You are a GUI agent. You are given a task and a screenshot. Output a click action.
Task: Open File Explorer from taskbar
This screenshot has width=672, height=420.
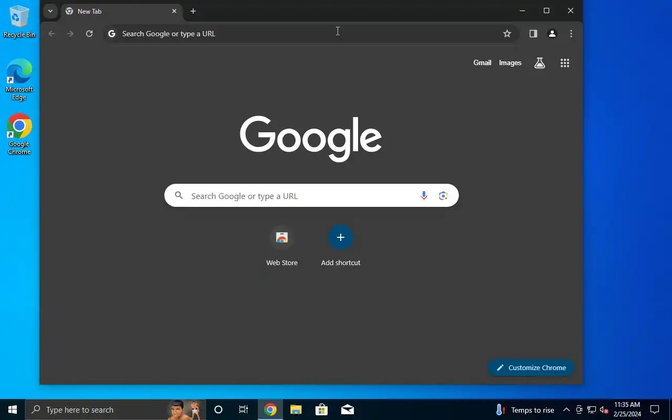click(296, 409)
